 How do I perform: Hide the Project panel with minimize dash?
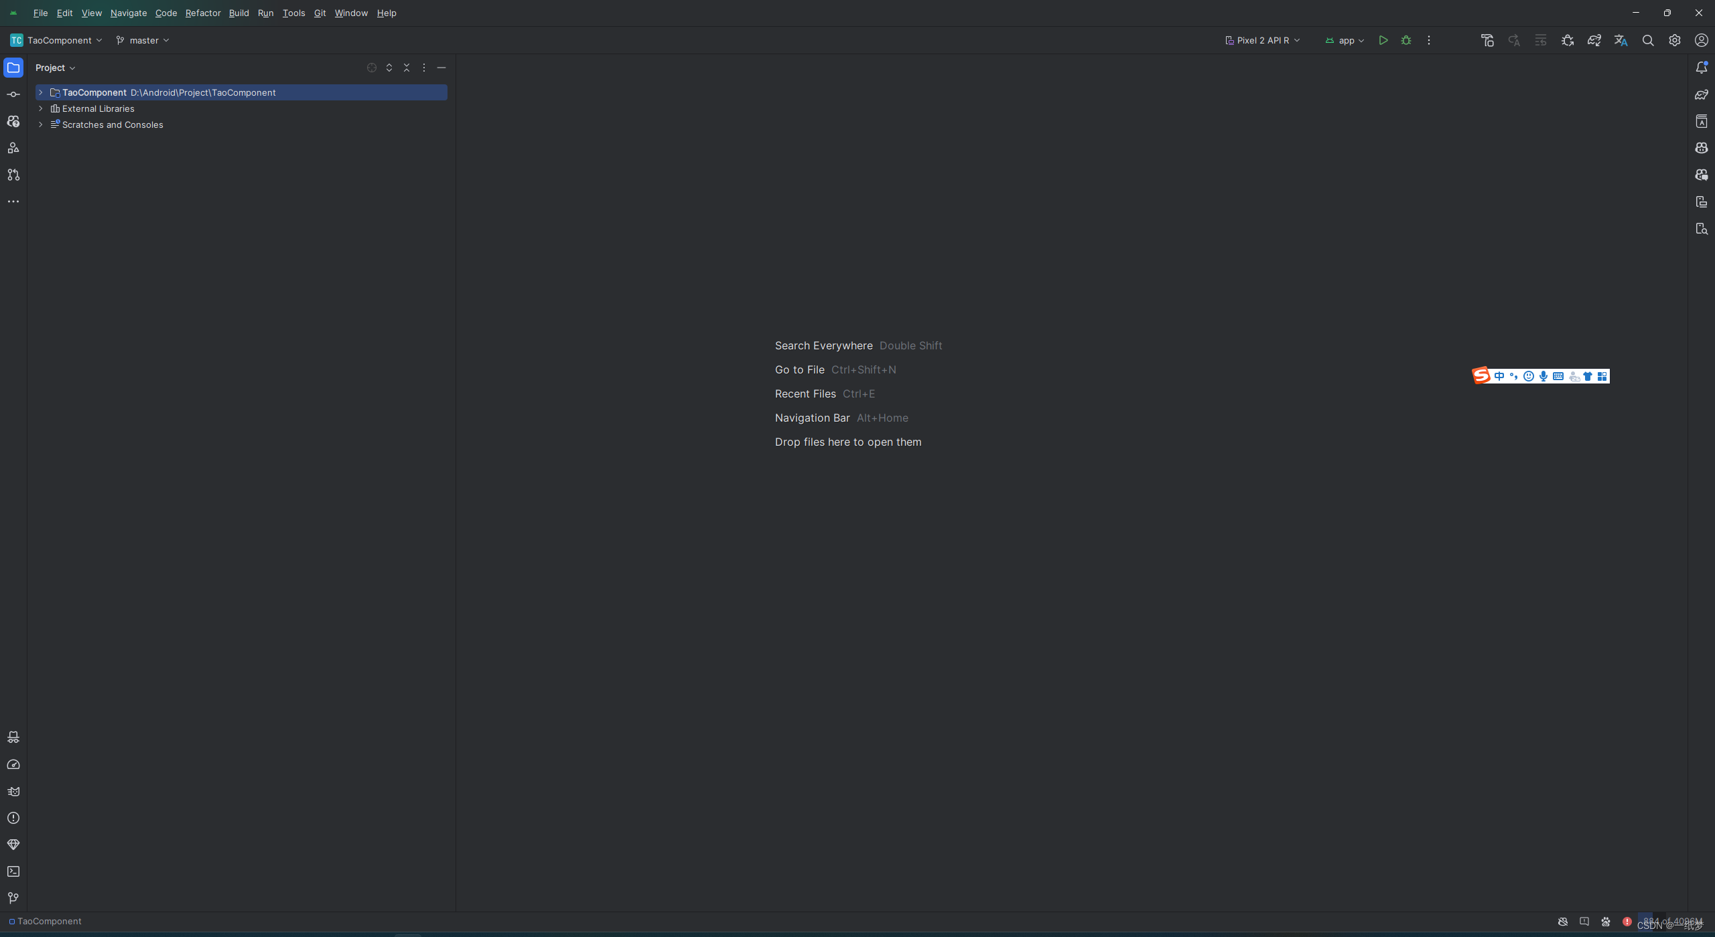click(x=441, y=68)
